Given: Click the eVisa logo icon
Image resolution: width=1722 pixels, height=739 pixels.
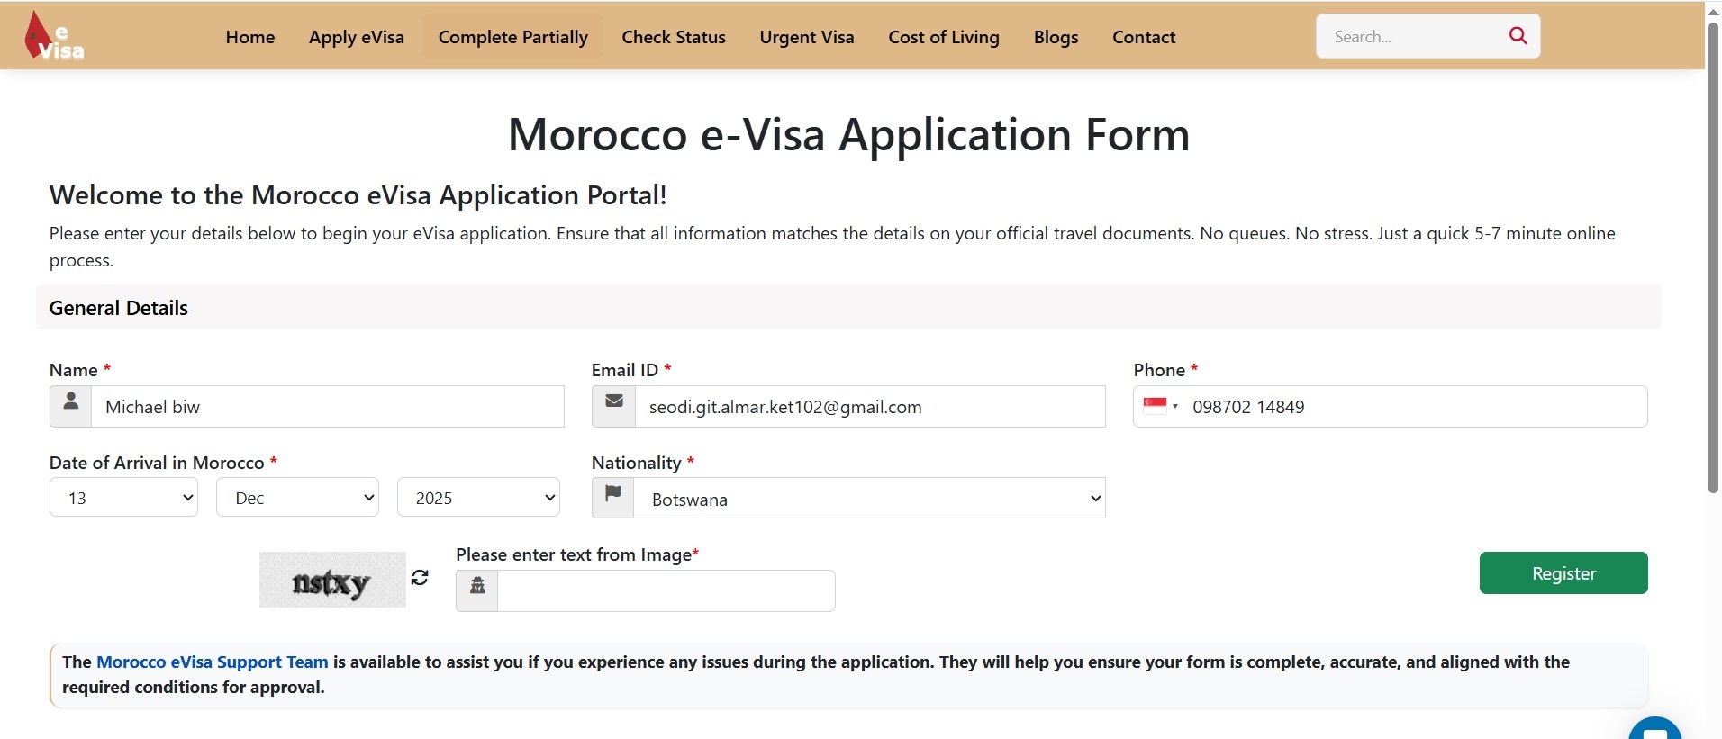Looking at the screenshot, I should 53,37.
